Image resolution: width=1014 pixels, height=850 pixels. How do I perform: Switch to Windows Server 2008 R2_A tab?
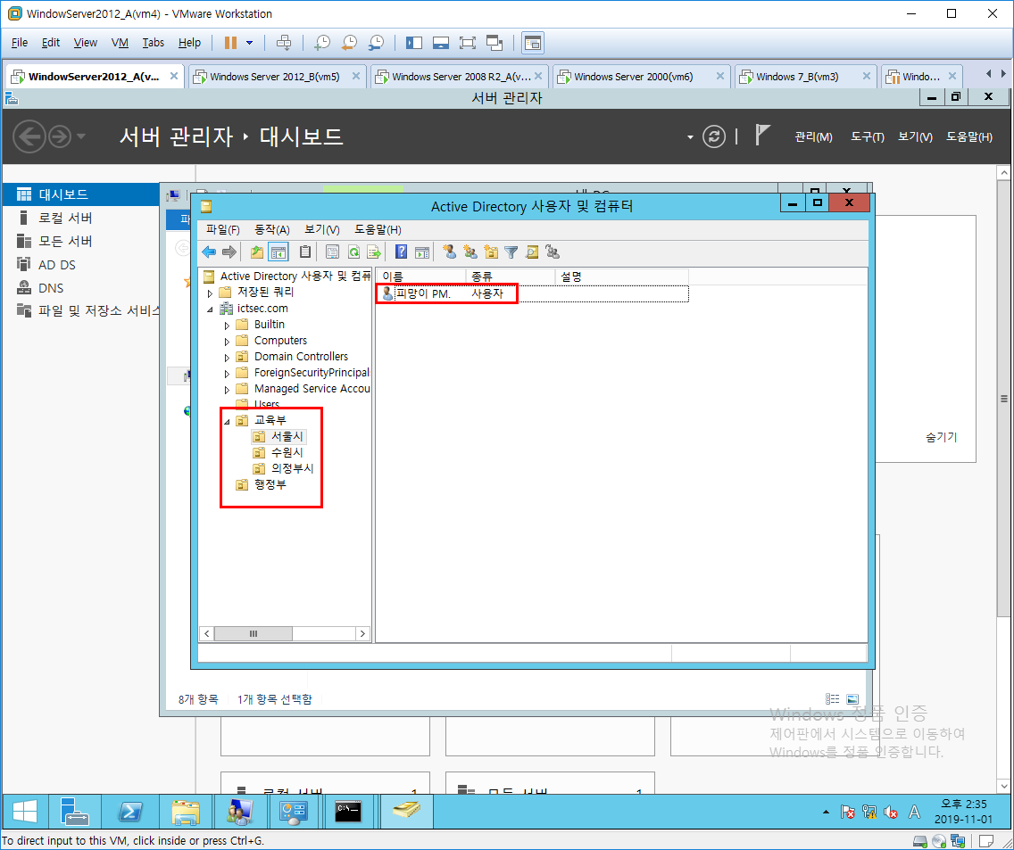click(x=459, y=77)
